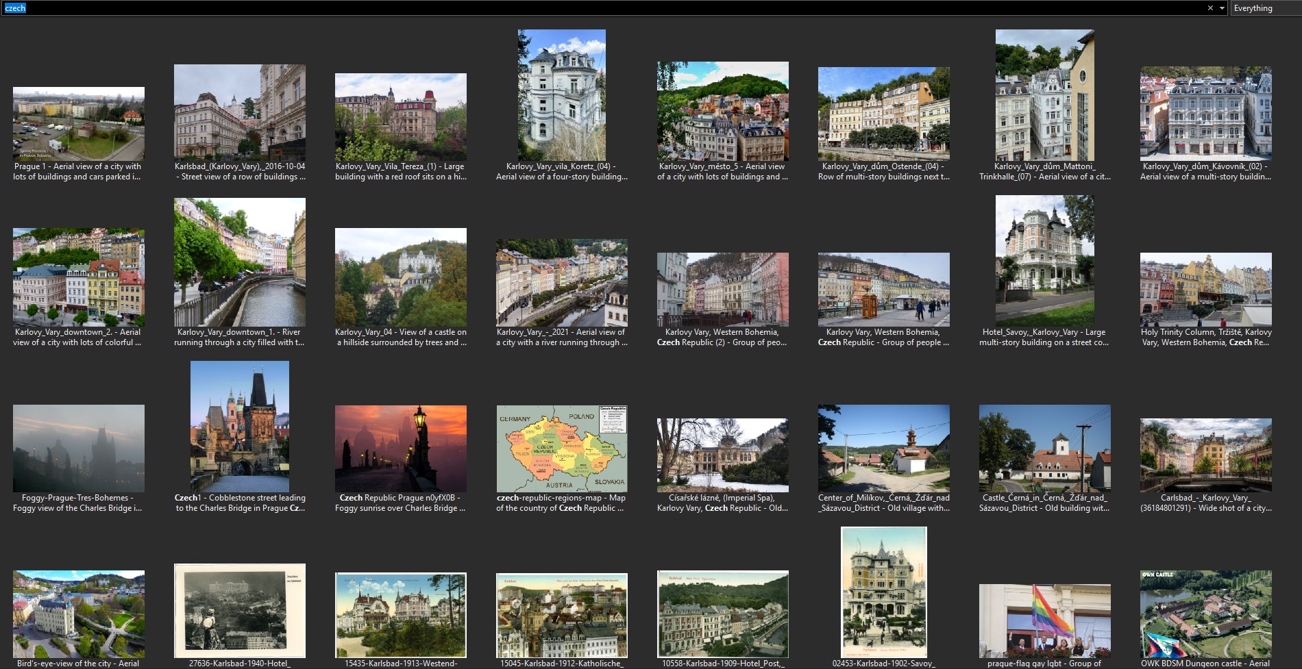
Task: Click the 'Czech Republic (2)' file caption
Action: pyautogui.click(x=723, y=337)
